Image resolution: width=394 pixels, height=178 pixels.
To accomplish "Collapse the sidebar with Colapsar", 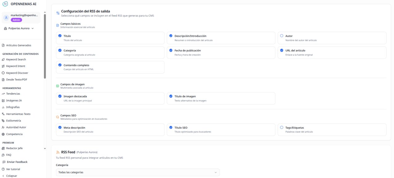I will 11,176.
